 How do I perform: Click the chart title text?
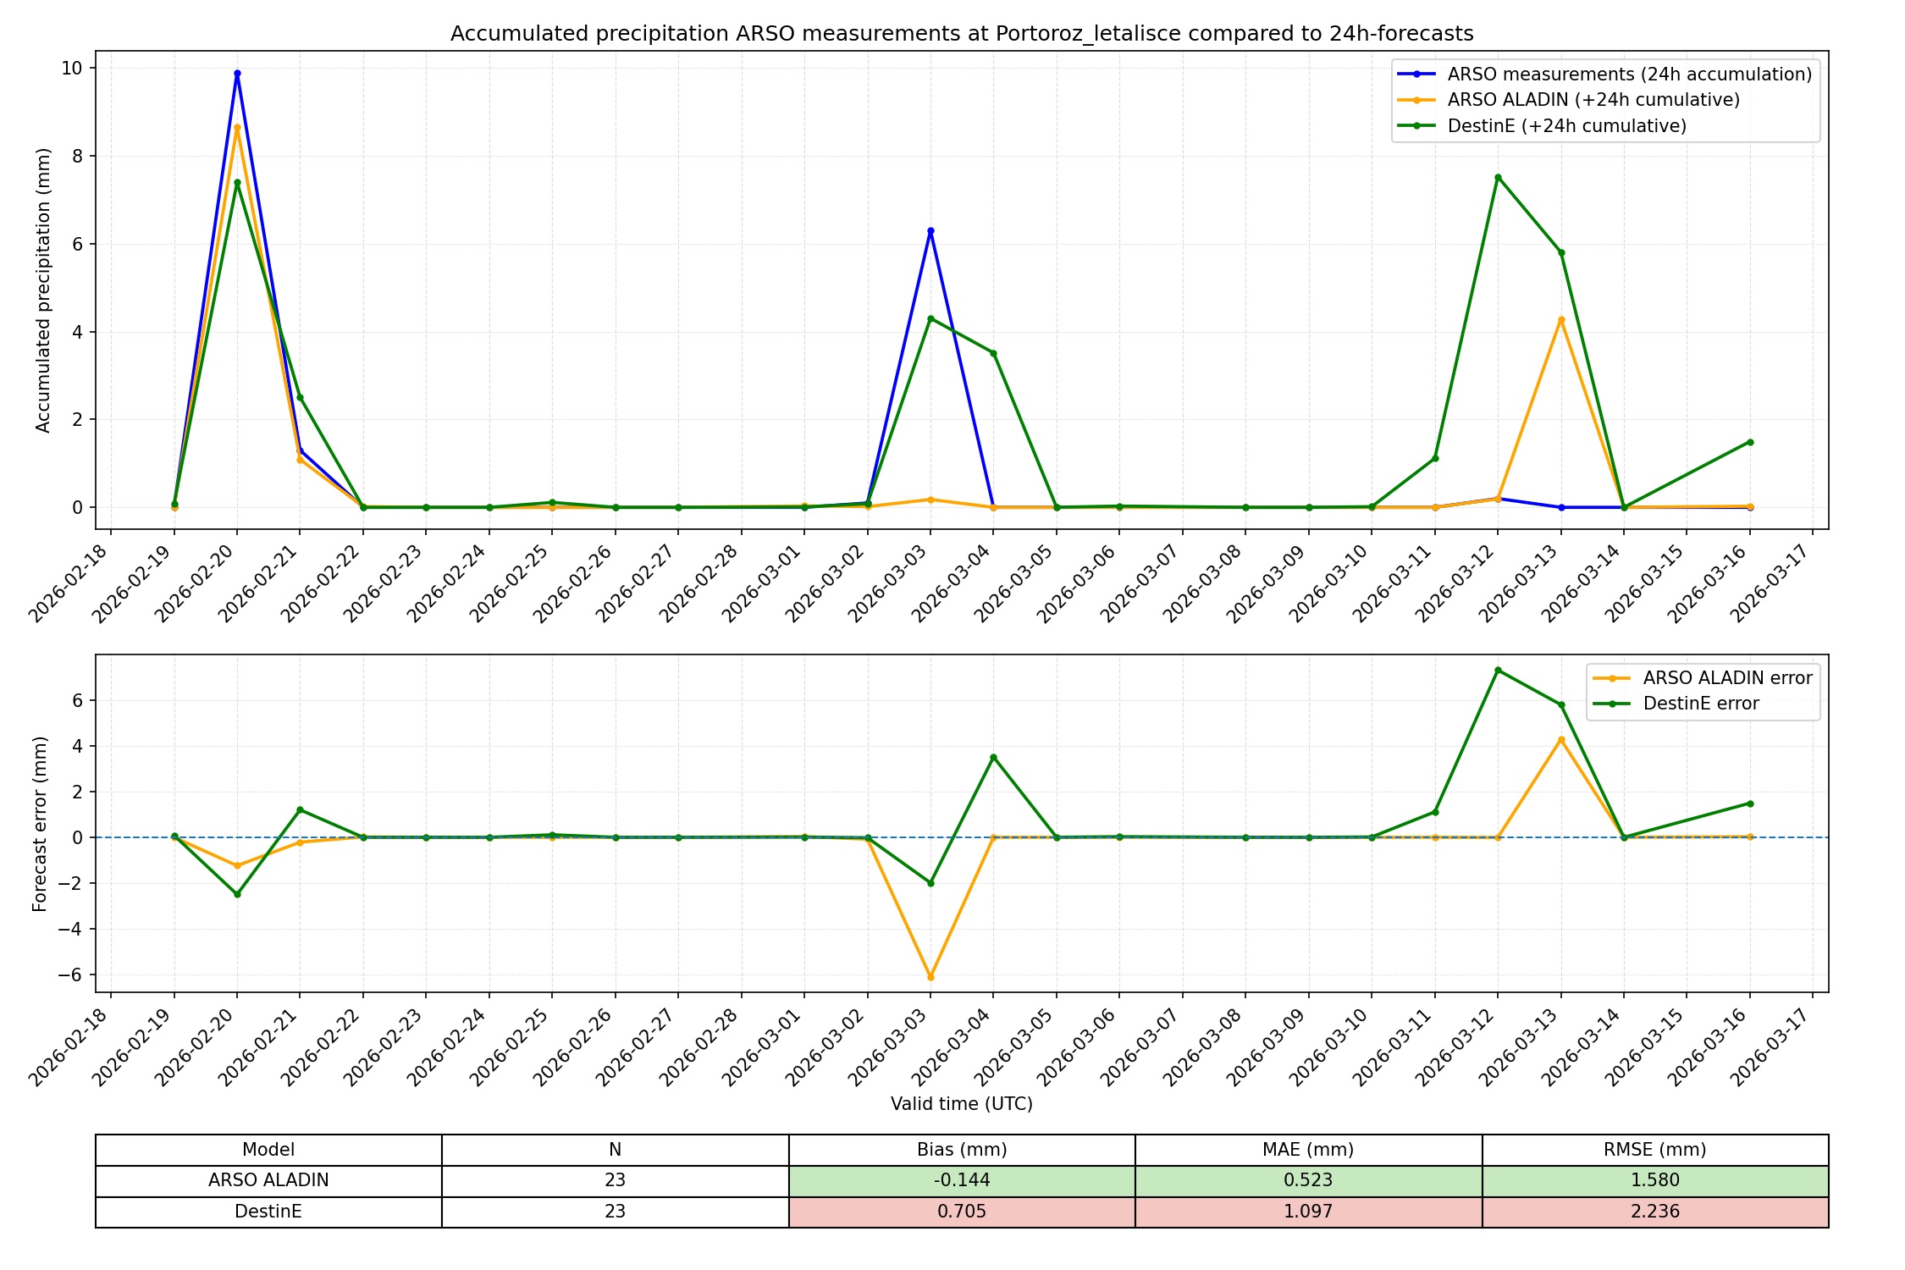[x=962, y=34]
